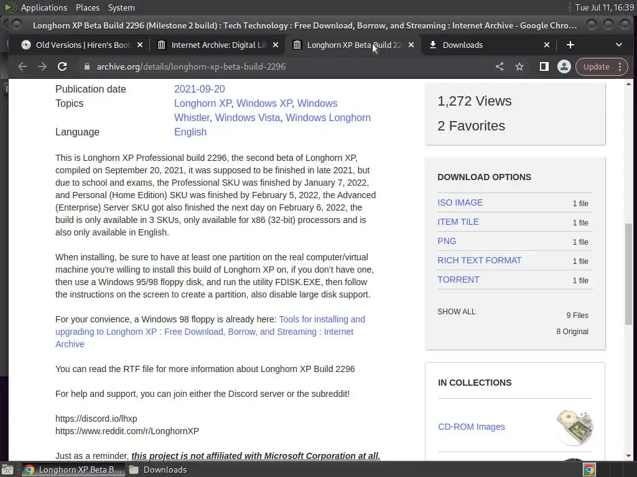
Task: Open the CD-ROM Images collection link
Action: (472, 427)
